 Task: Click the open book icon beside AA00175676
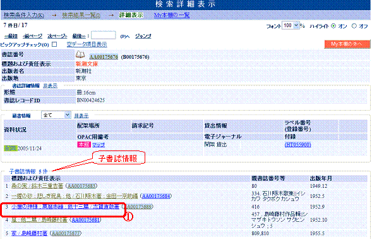80,55
